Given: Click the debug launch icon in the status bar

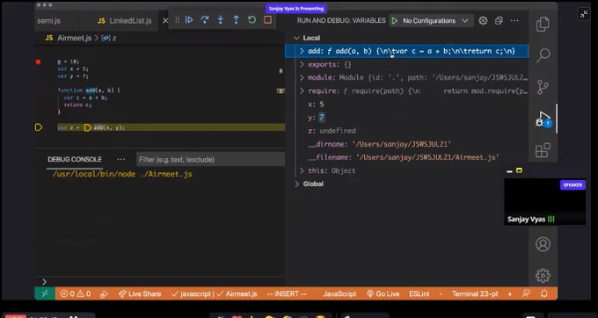Looking at the screenshot, I should point(104,294).
